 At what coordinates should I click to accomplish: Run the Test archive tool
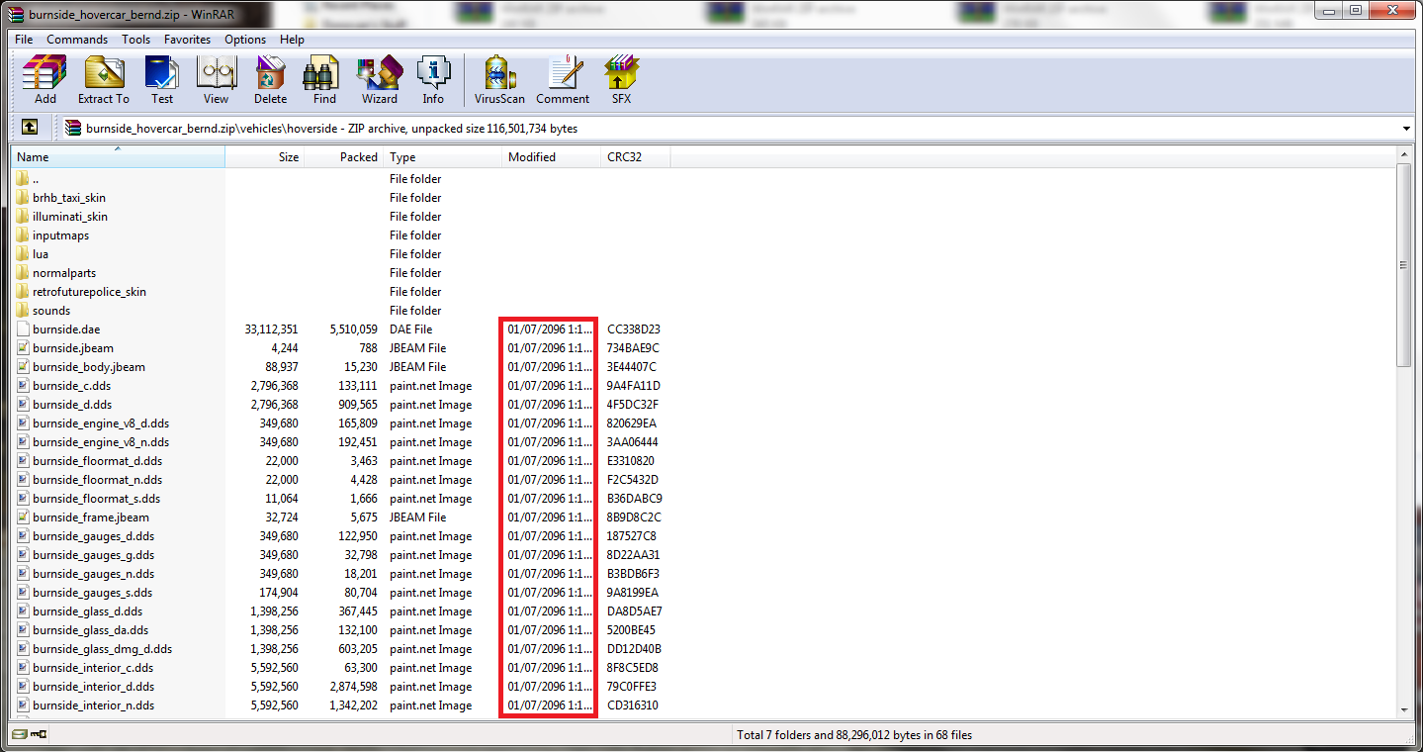coord(162,79)
